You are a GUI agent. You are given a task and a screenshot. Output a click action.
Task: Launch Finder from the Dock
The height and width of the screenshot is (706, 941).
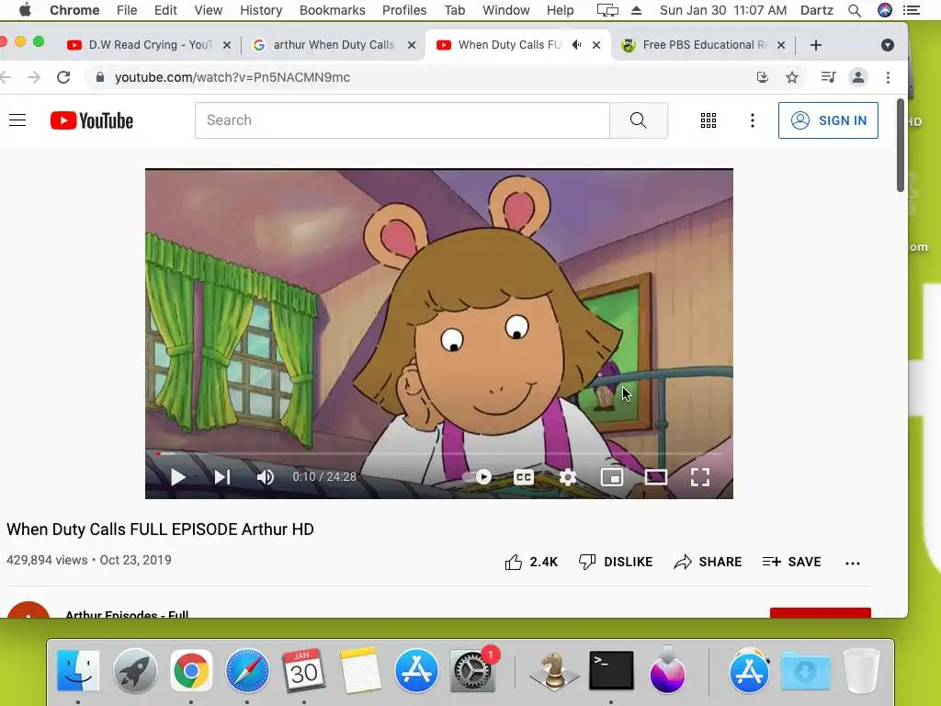(78, 670)
